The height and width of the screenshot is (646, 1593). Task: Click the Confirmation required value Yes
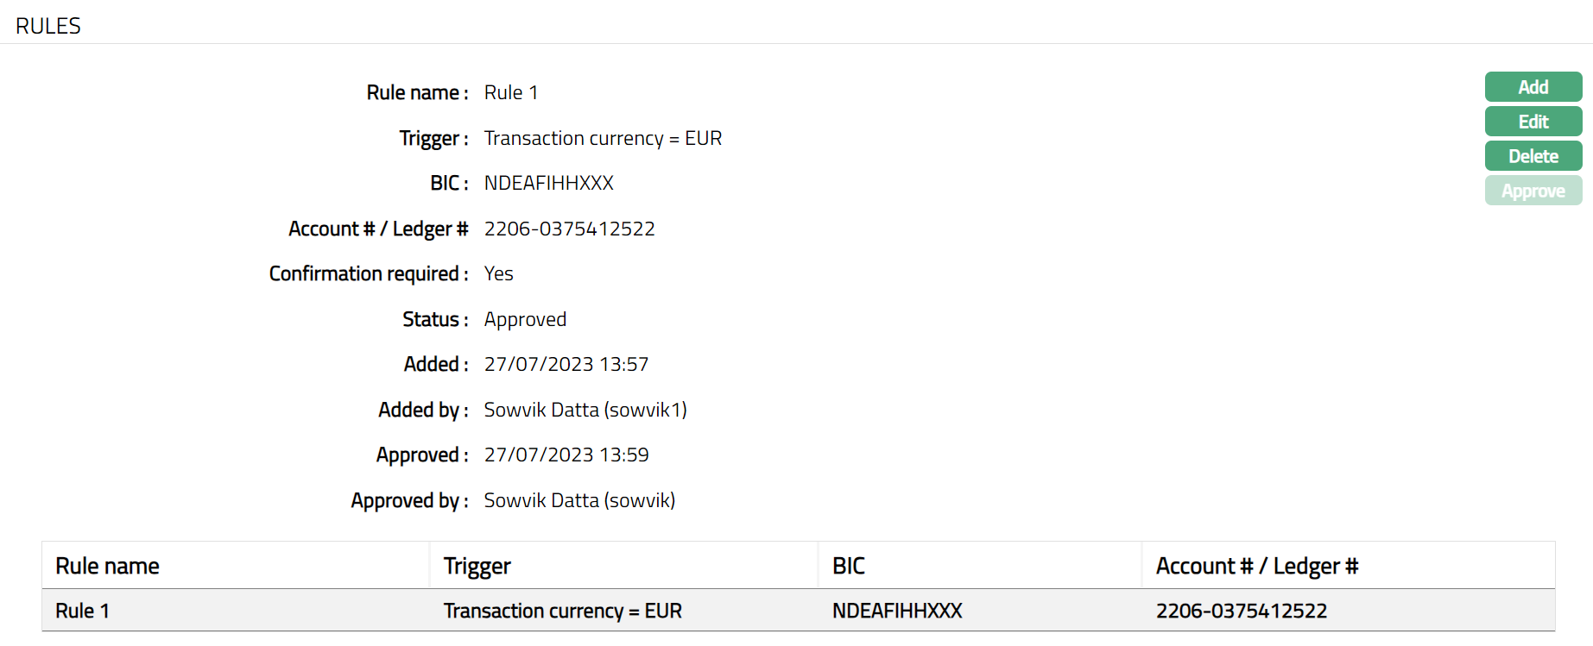pos(499,273)
